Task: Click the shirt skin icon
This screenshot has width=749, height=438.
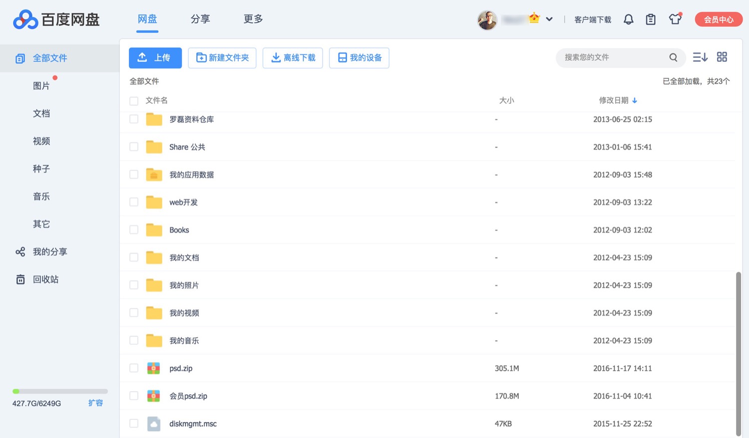Action: [x=675, y=19]
